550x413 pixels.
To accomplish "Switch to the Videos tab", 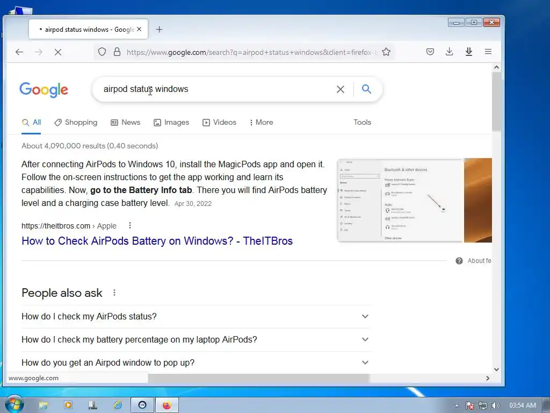I will tap(219, 122).
